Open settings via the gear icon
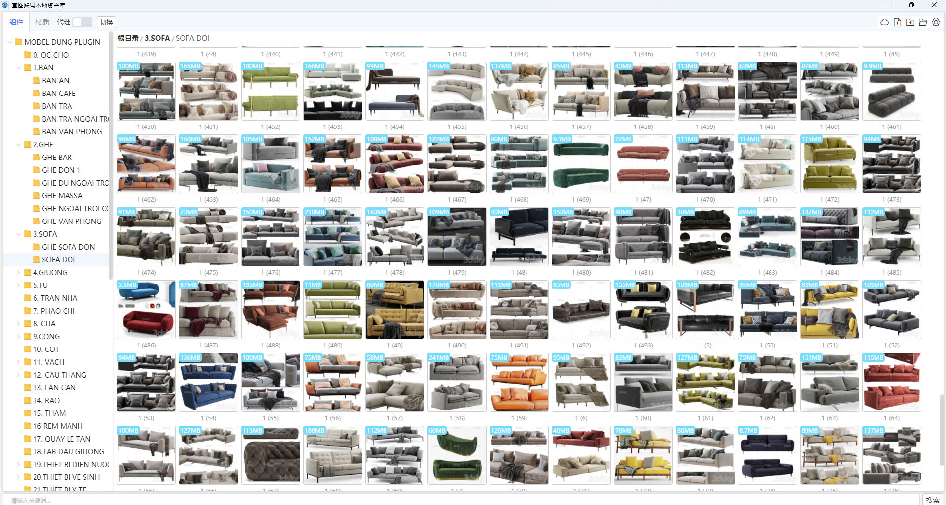The height and width of the screenshot is (505, 946). pos(936,22)
